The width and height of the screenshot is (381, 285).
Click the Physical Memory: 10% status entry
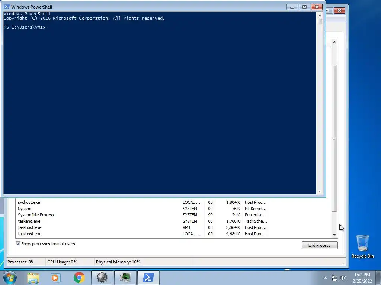[x=118, y=262]
